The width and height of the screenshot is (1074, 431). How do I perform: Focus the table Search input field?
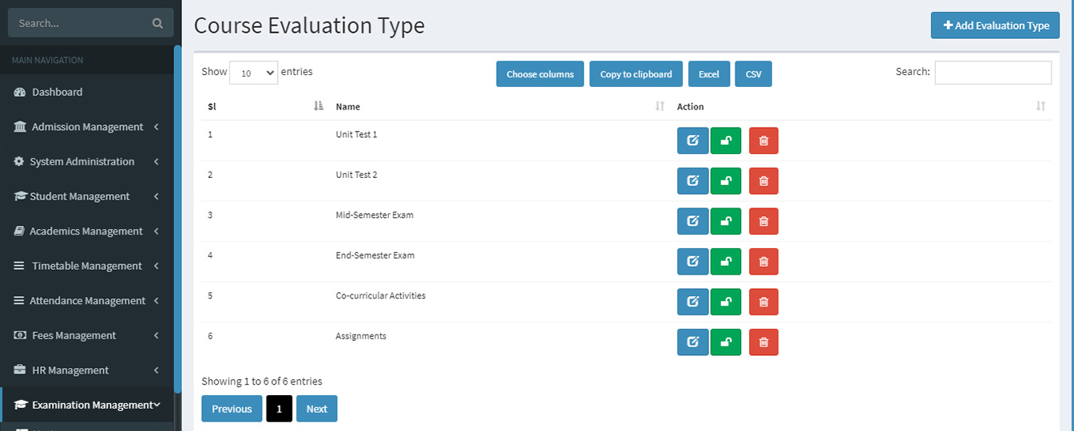pyautogui.click(x=993, y=73)
